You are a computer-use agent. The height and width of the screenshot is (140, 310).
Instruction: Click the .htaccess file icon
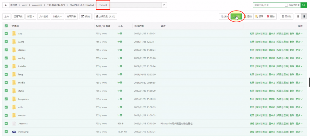(x=14, y=123)
